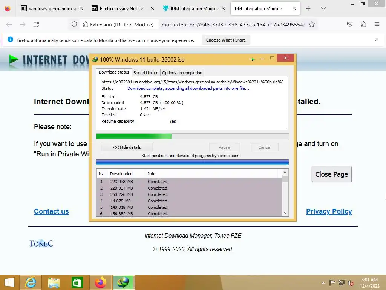Click the green download progress bar

point(193,136)
